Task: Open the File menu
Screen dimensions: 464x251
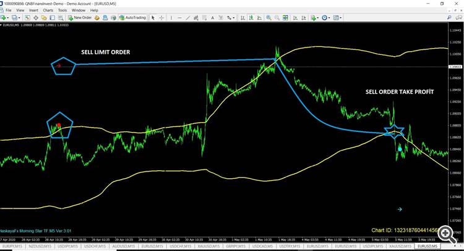Action: 9,10
